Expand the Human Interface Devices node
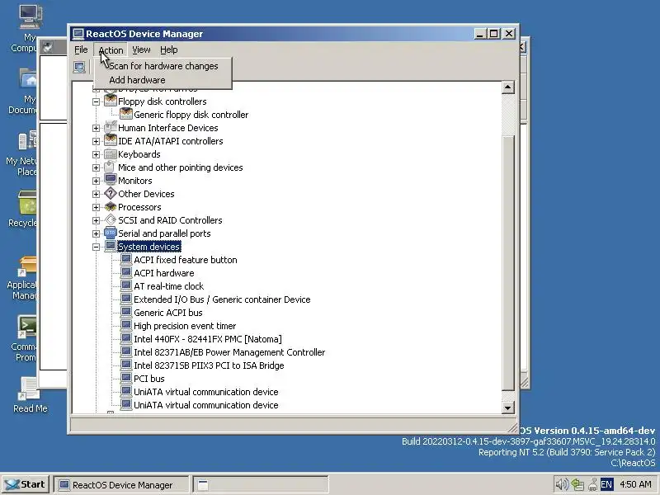Viewport: 660px width, 495px height. [x=96, y=128]
